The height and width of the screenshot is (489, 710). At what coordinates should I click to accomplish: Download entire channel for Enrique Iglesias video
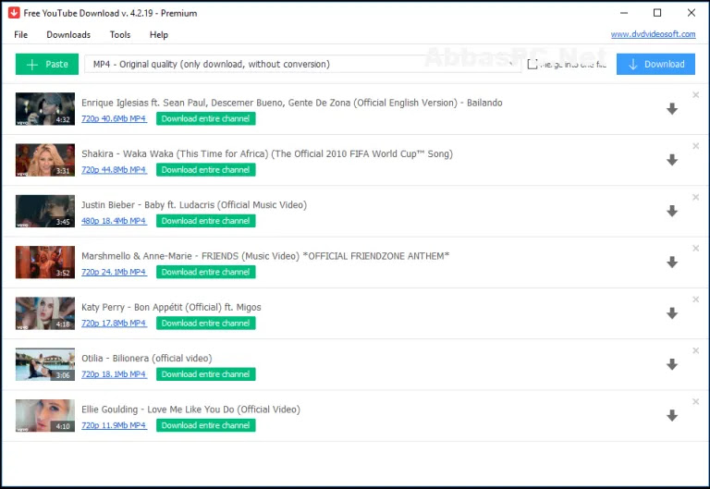click(x=206, y=118)
